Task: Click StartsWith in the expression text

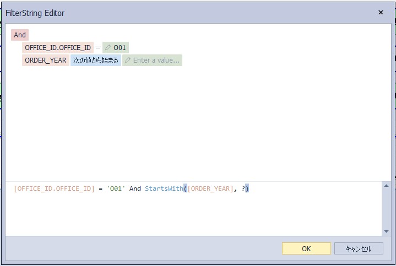Action: [x=164, y=189]
